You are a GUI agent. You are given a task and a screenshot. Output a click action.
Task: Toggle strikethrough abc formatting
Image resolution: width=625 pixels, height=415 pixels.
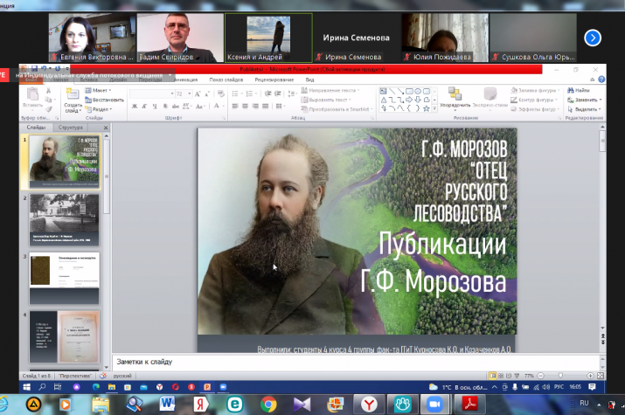(176, 107)
